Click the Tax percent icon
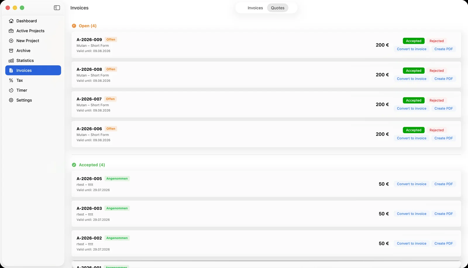This screenshot has width=468, height=268. click(x=11, y=80)
